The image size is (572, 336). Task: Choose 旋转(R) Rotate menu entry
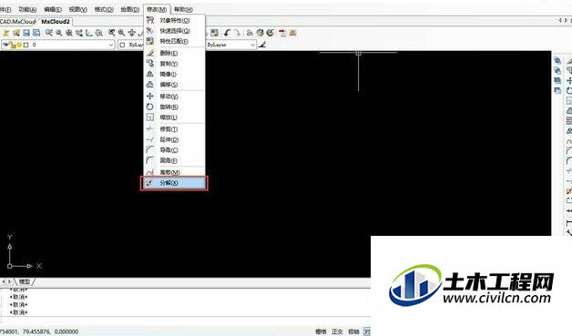(x=174, y=107)
